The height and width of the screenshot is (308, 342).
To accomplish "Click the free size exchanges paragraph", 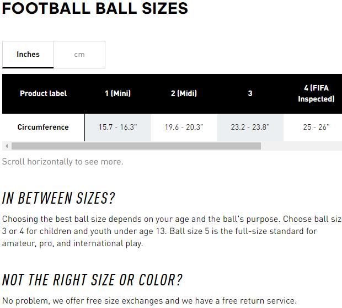I will tap(149, 301).
